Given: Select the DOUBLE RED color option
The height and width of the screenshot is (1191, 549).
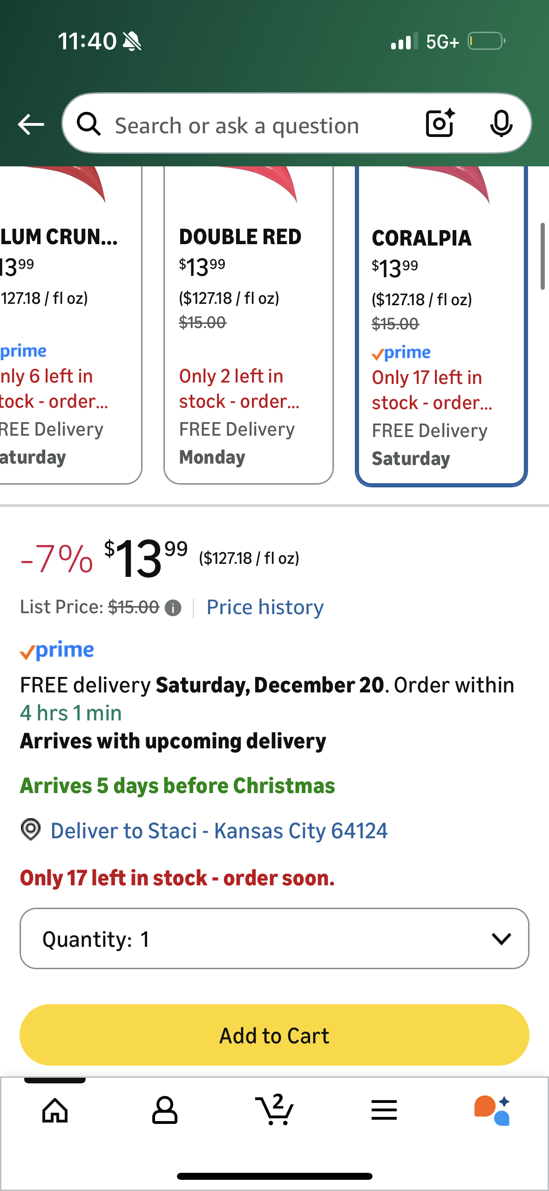Looking at the screenshot, I should click(249, 326).
